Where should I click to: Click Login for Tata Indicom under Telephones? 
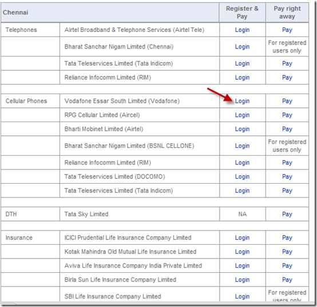(242, 63)
